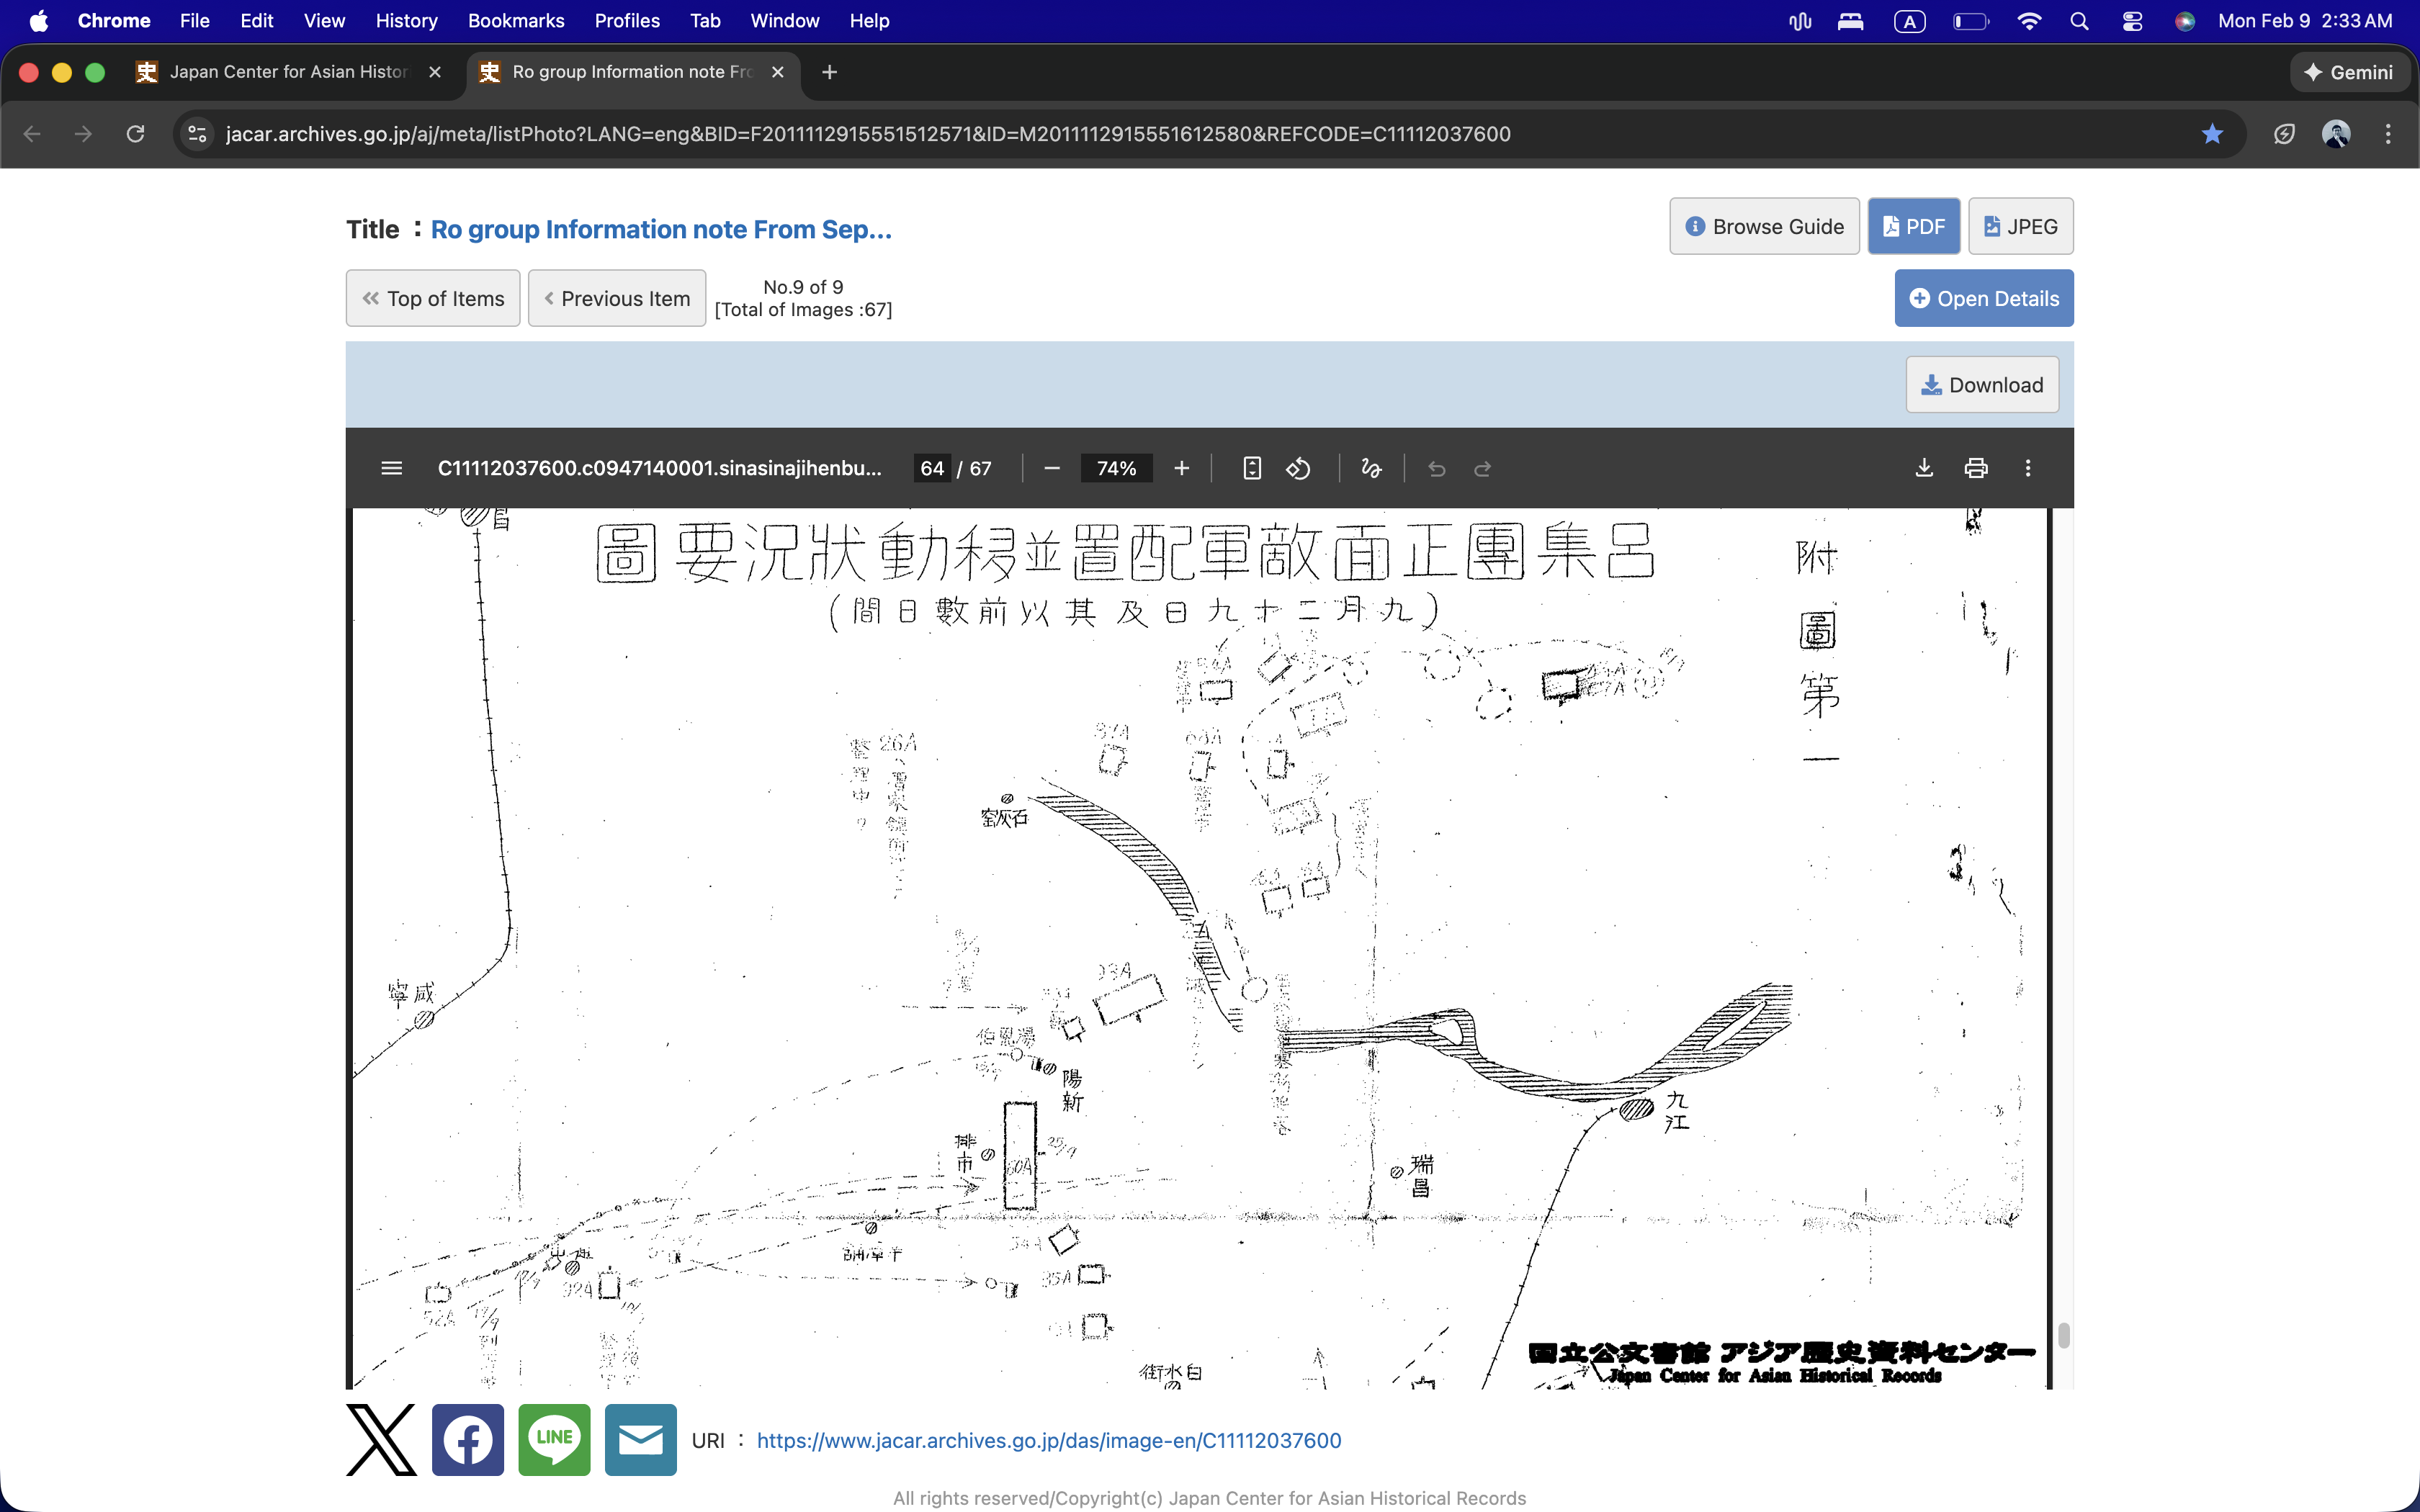Zoom out the PDF document
2420x1512 pixels.
(x=1051, y=468)
